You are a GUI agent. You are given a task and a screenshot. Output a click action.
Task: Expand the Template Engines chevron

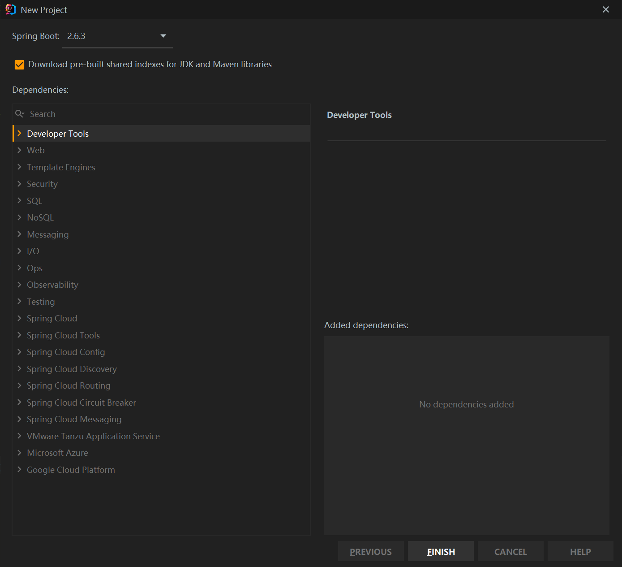19,167
